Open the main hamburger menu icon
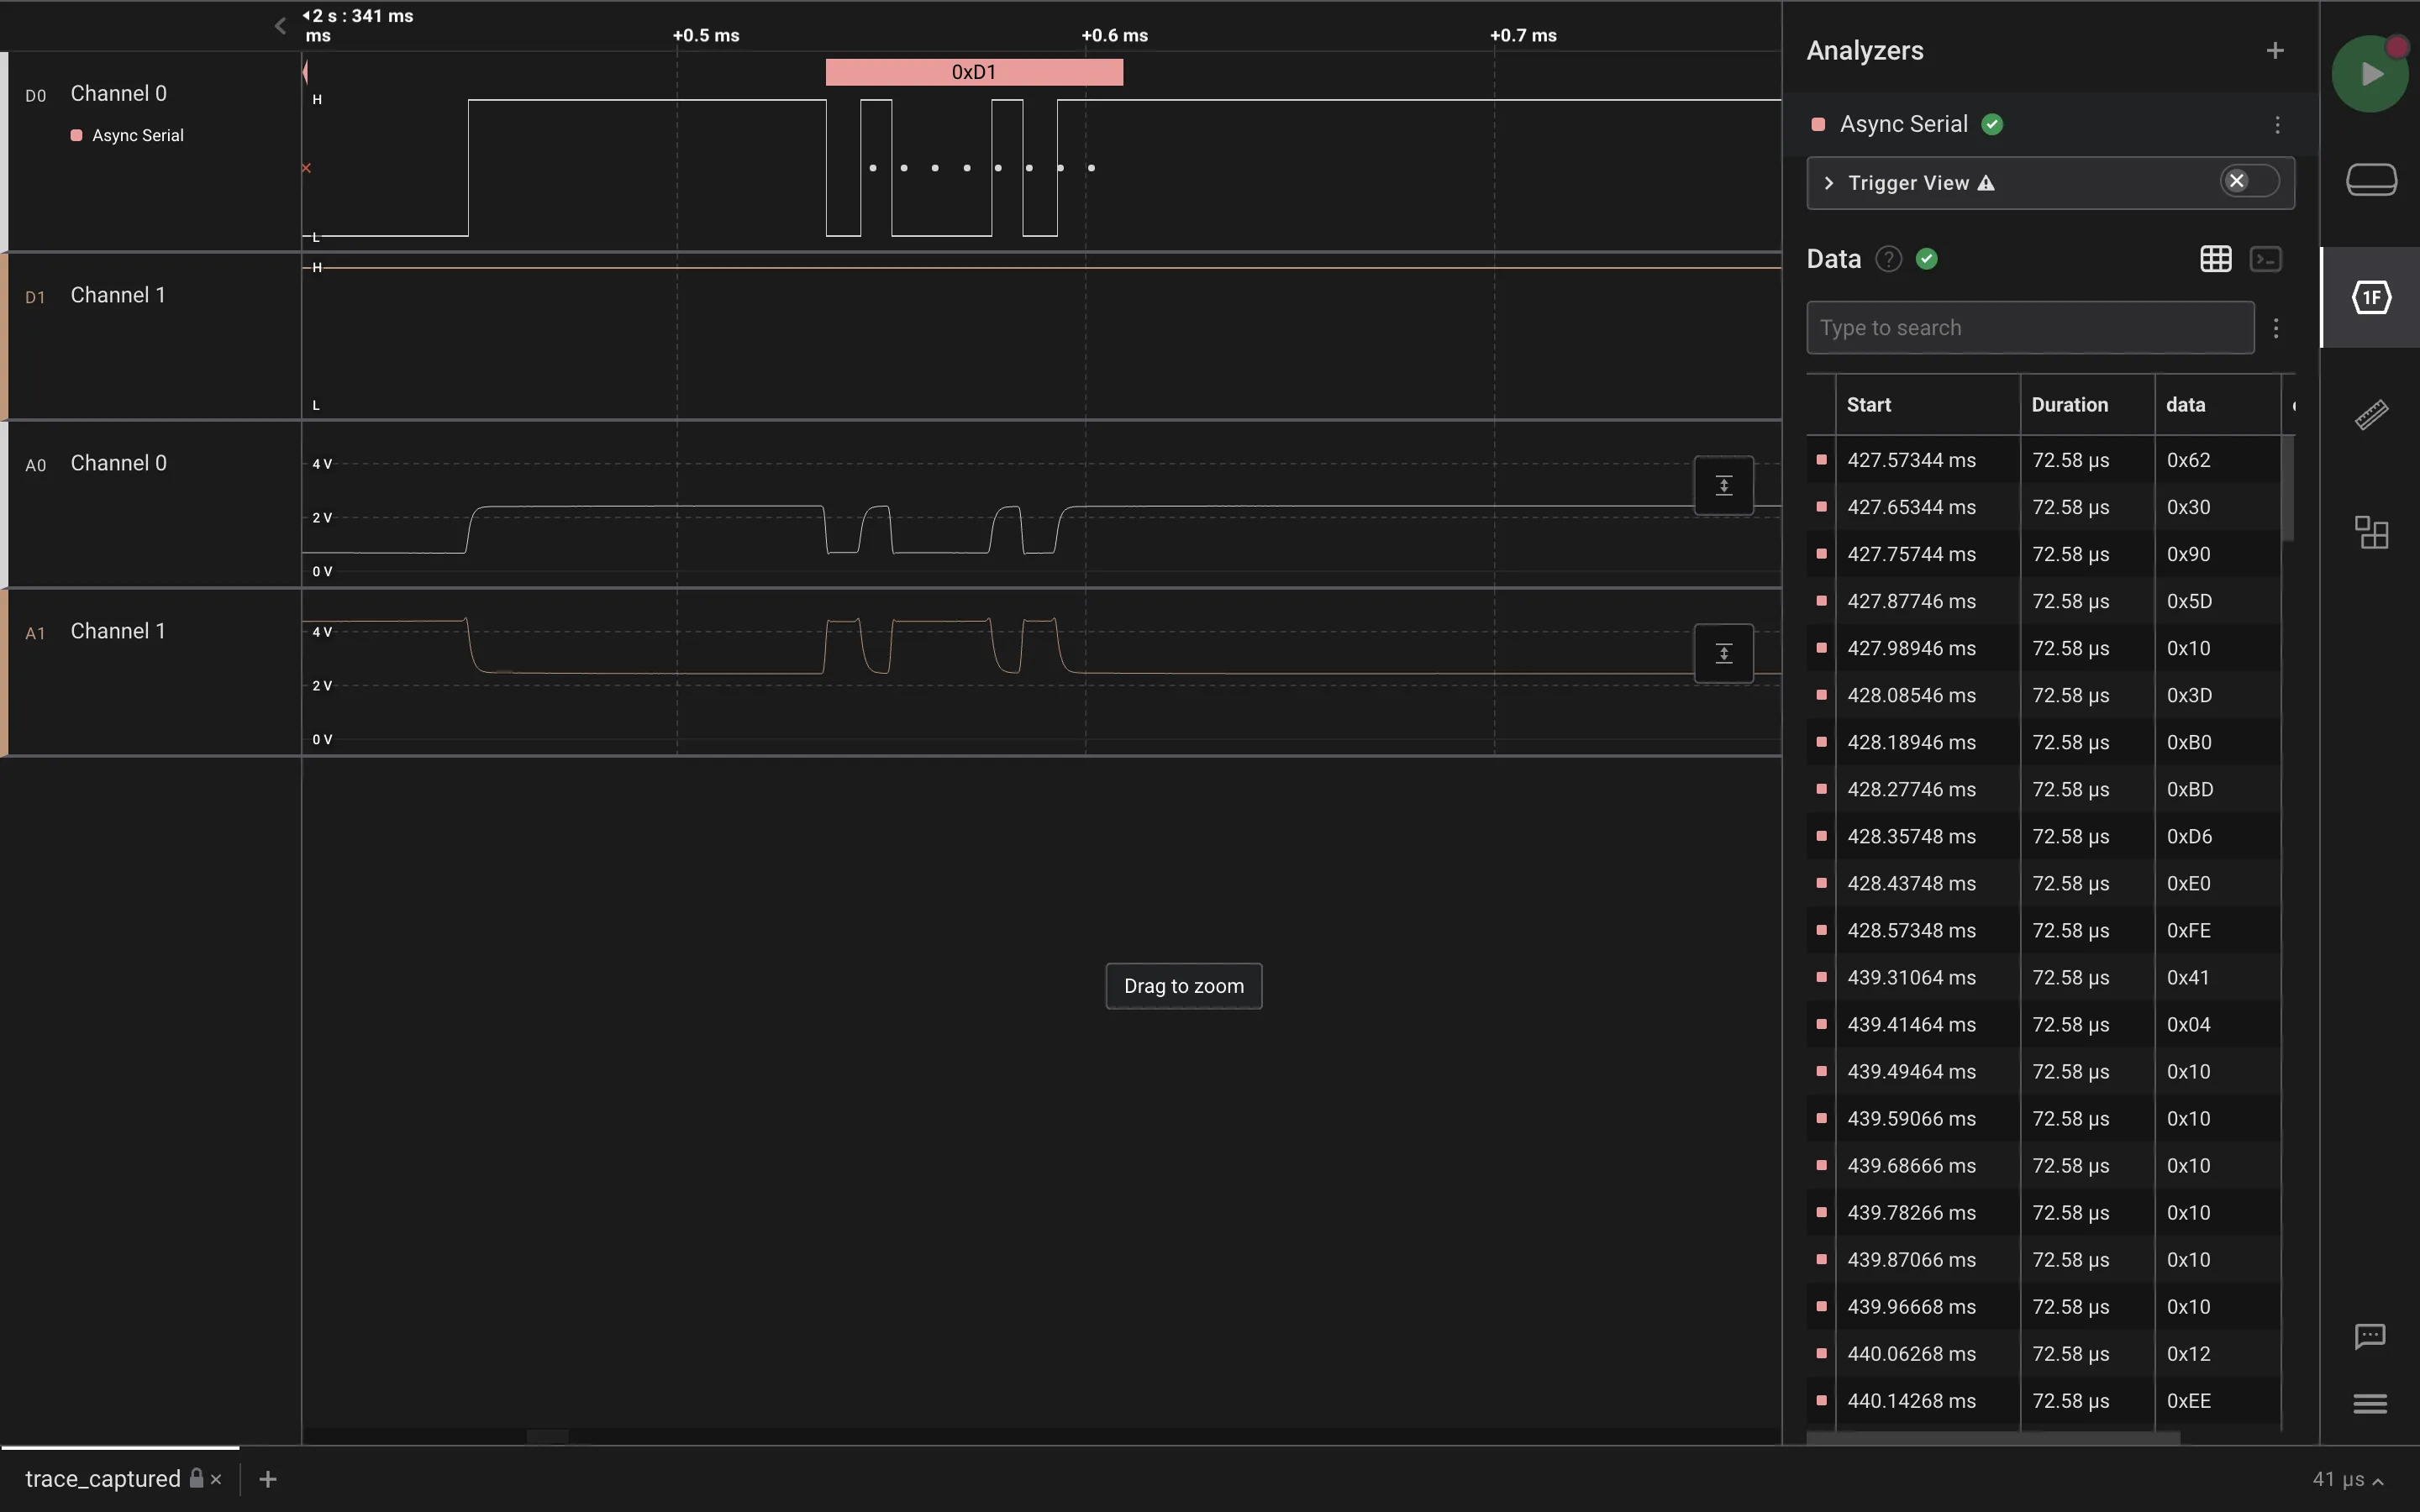 (2370, 1404)
